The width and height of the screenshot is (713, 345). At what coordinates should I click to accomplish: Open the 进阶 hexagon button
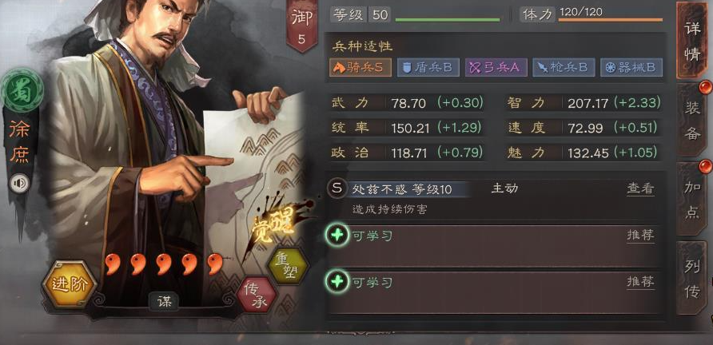coord(70,285)
